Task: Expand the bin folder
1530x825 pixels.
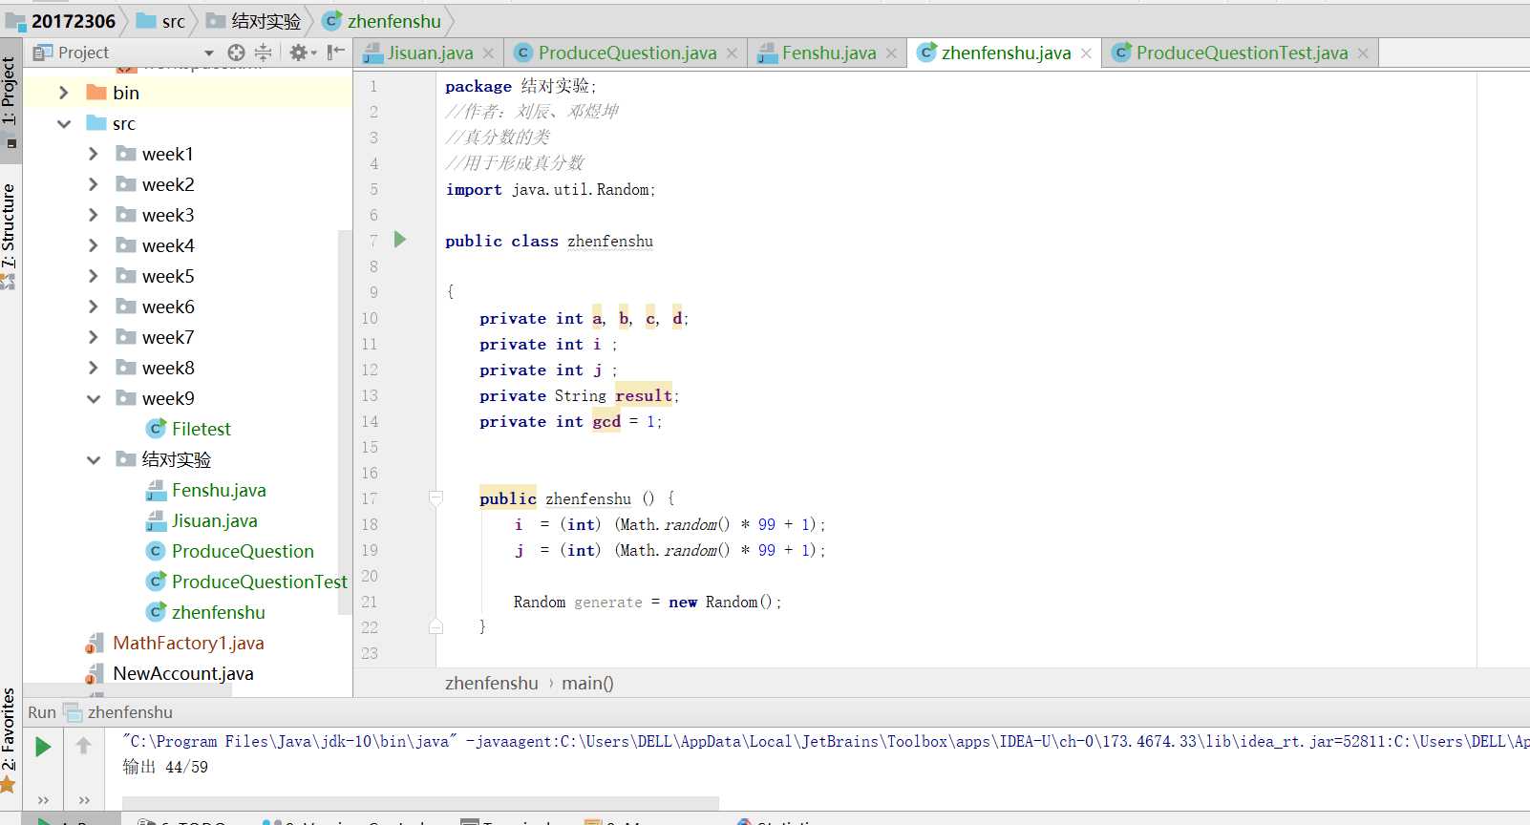Action: tap(63, 93)
